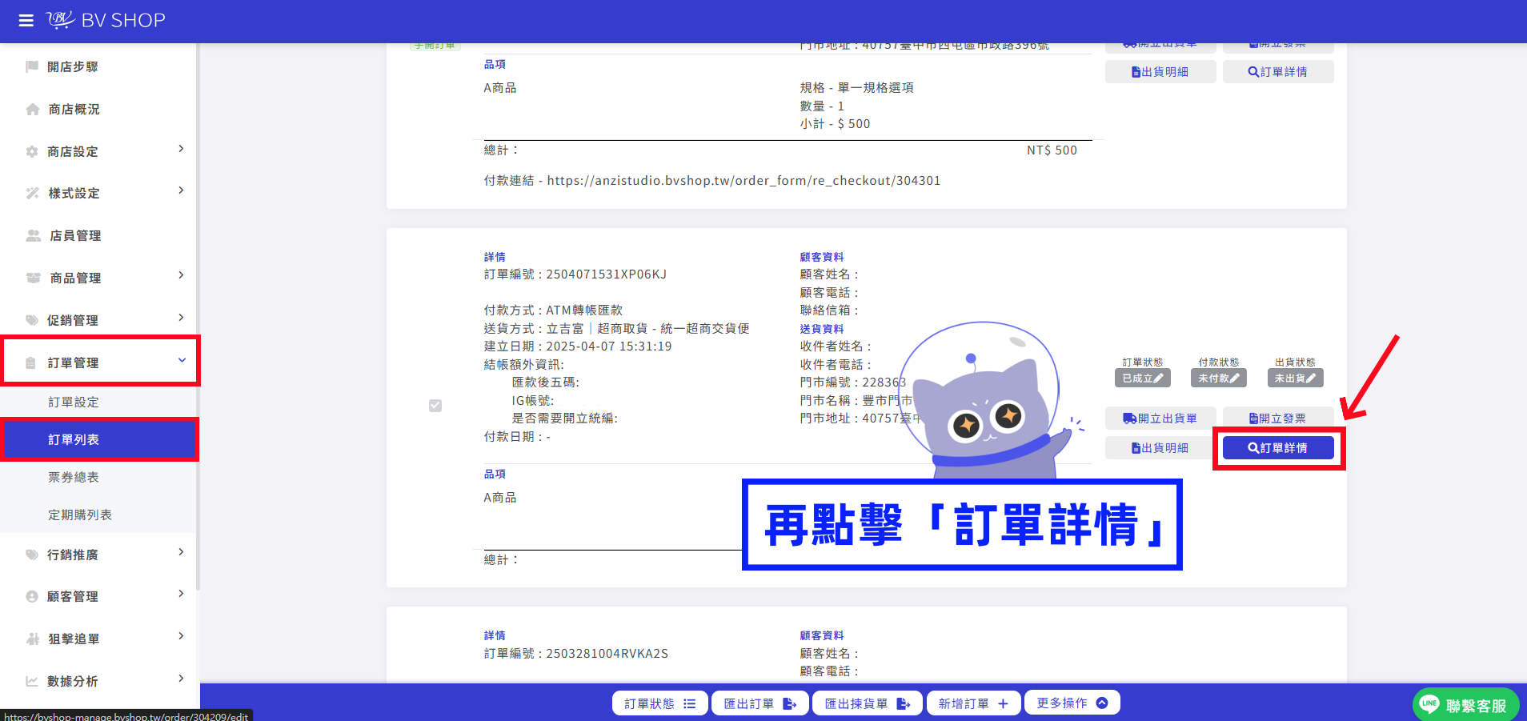Expand 促銷管理 chevron

point(181,318)
